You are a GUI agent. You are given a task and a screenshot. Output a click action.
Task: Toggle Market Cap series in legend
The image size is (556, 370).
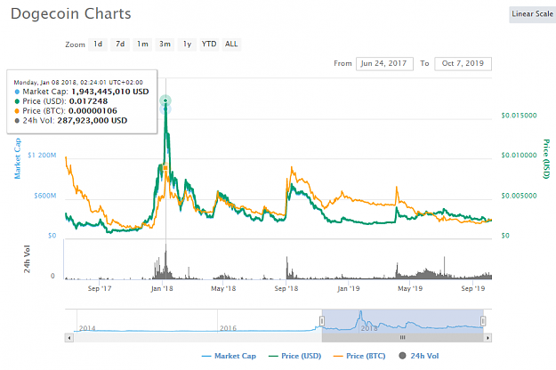(229, 356)
